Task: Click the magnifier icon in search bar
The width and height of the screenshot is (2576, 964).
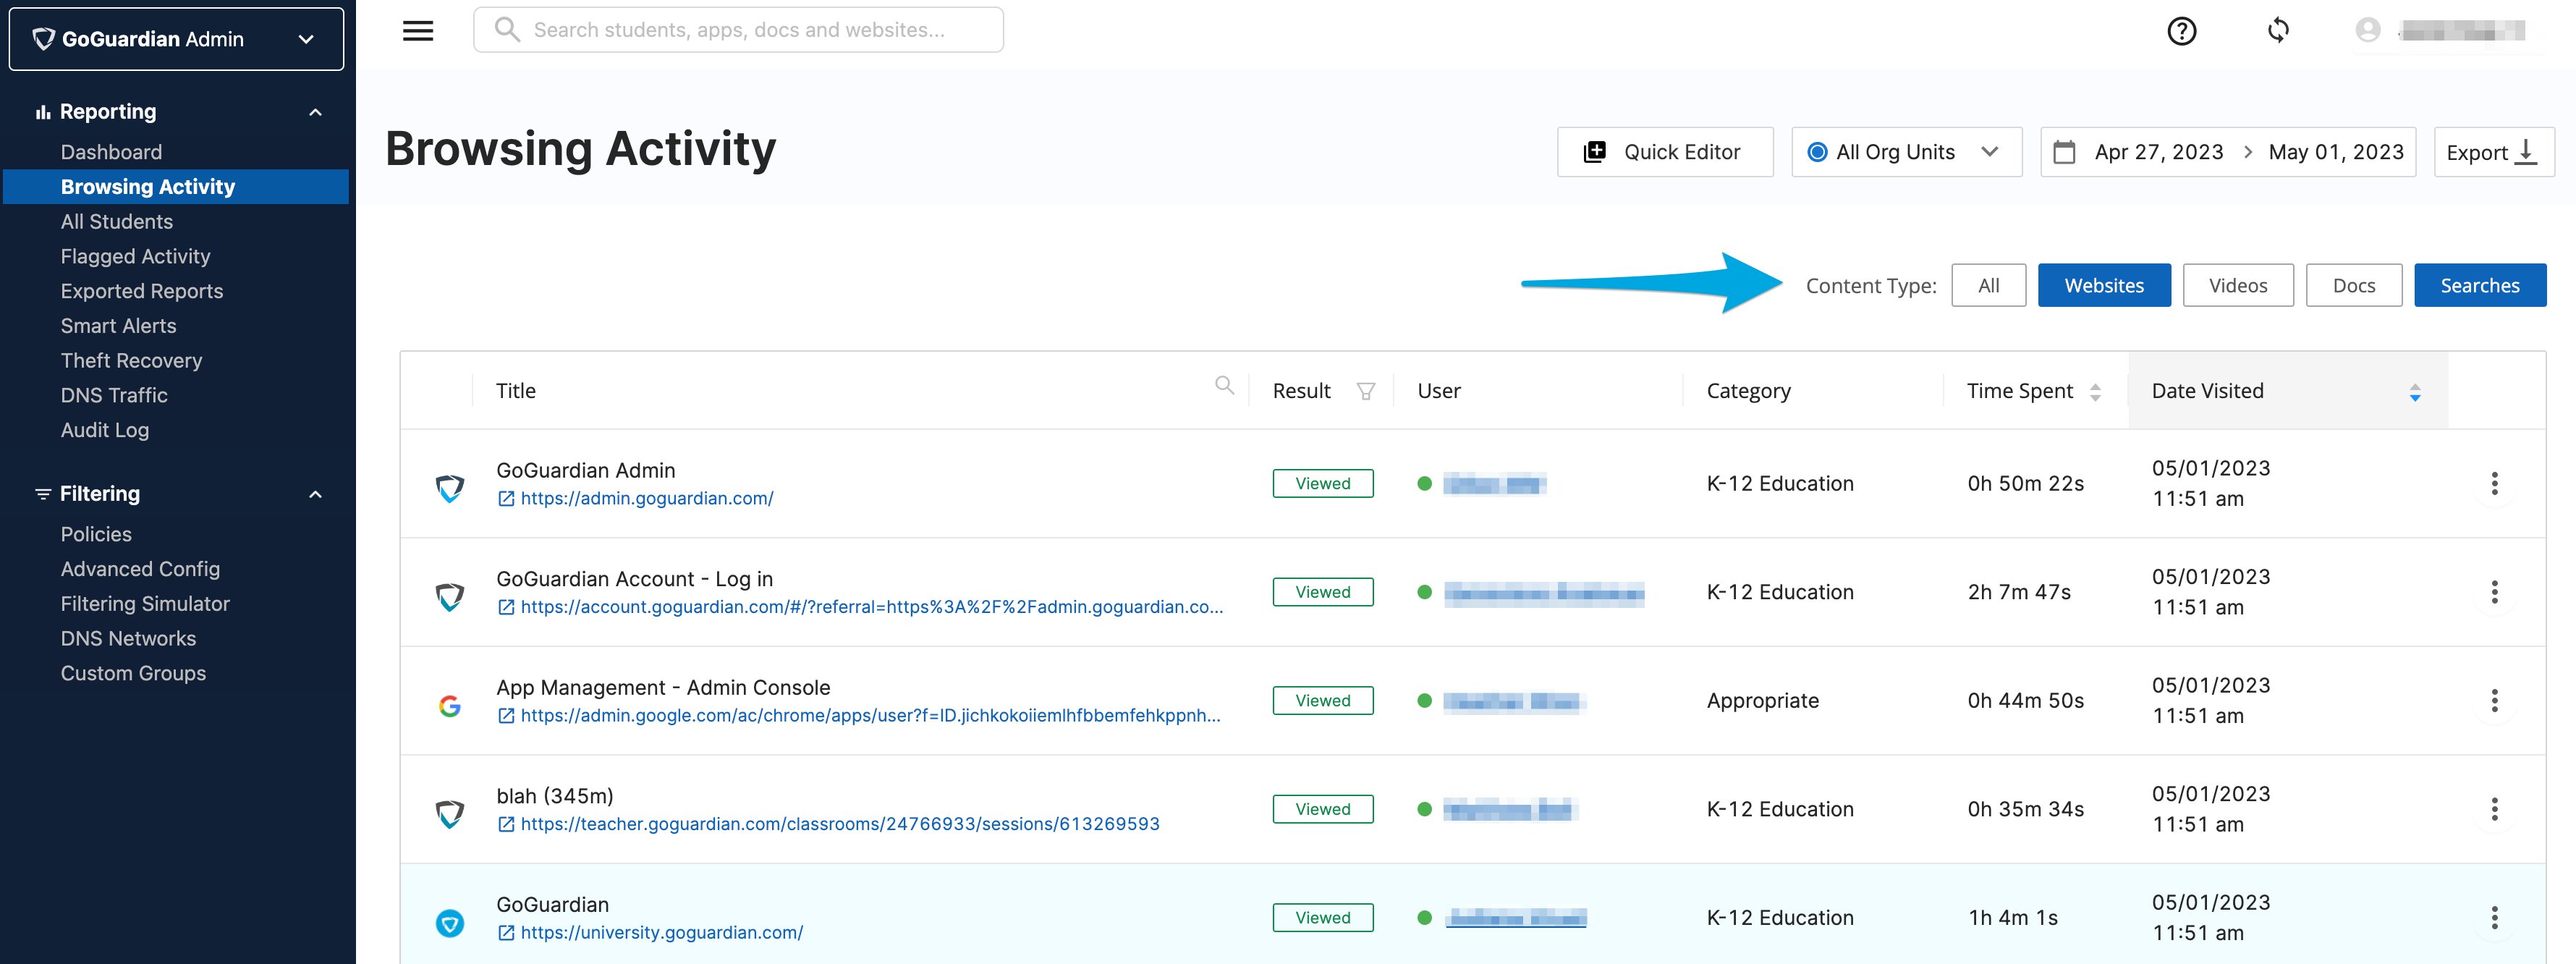Action: point(507,29)
